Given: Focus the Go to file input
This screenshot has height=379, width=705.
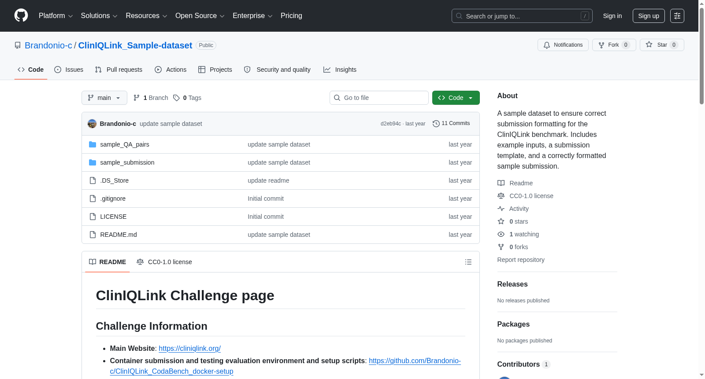Looking at the screenshot, I should pos(379,98).
